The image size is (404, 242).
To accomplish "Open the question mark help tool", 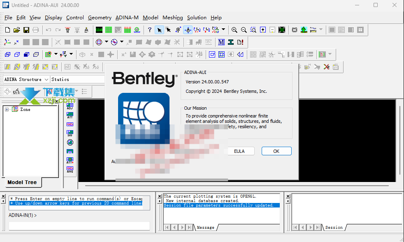I will click(x=150, y=30).
